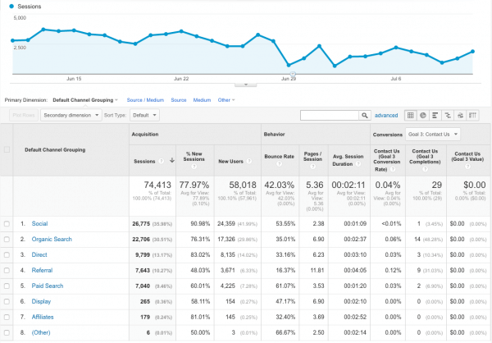Click the Sessions sort descending arrow
This screenshot has width=492, height=343.
[172, 160]
